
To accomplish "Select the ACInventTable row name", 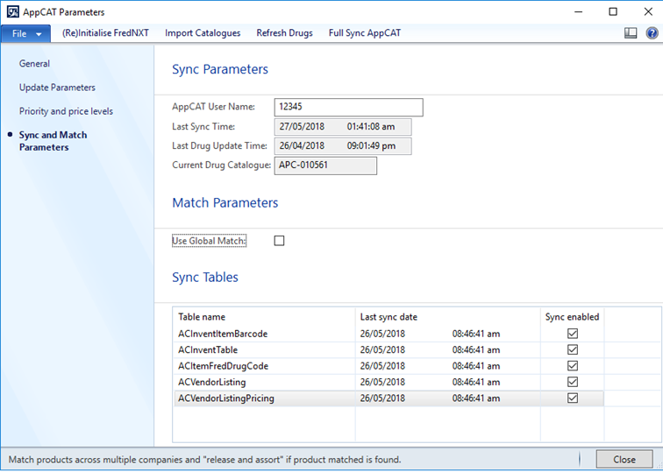I will pyautogui.click(x=208, y=350).
